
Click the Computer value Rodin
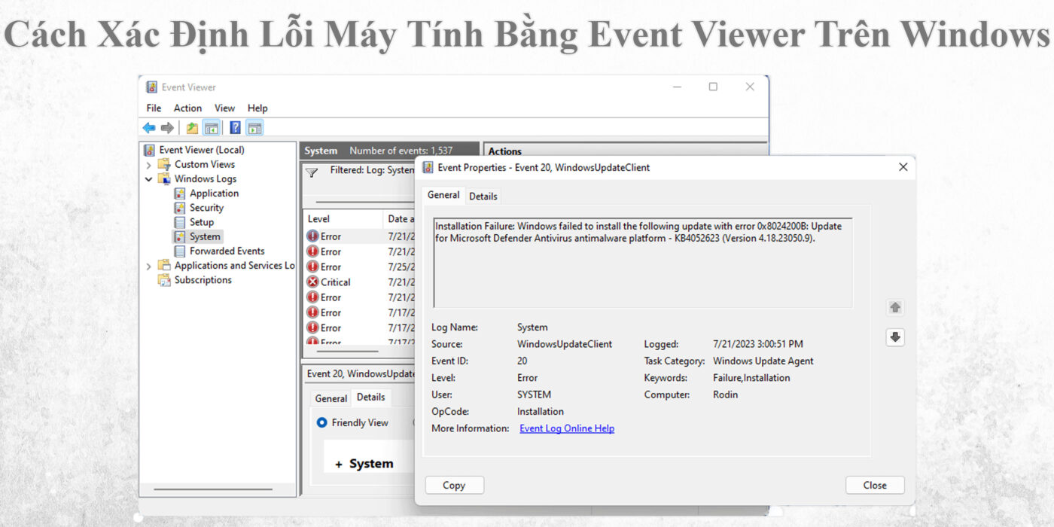(x=725, y=394)
